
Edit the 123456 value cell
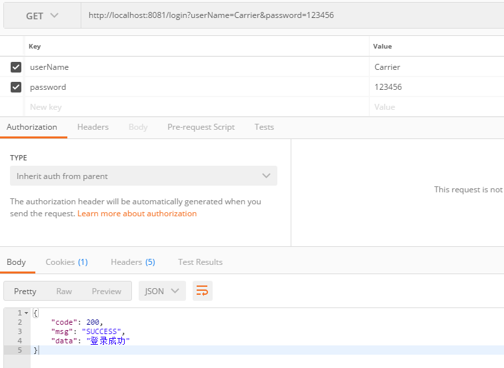point(437,87)
